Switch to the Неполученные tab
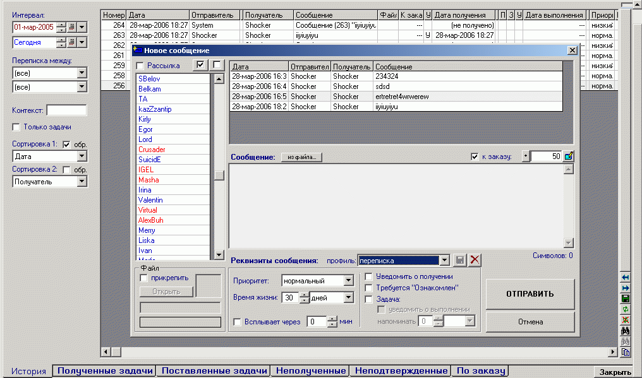The image size is (642, 378). (311, 370)
